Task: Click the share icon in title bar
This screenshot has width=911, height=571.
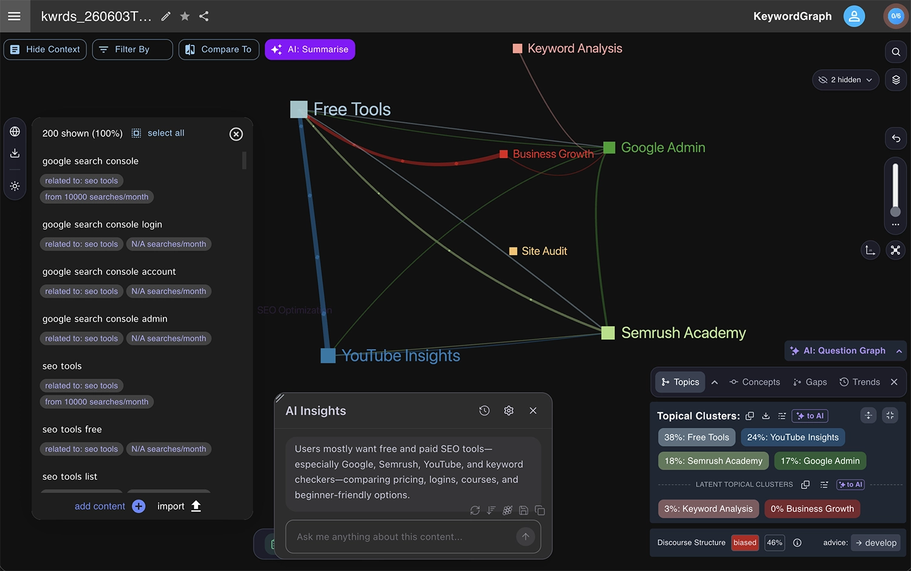Action: [x=204, y=16]
